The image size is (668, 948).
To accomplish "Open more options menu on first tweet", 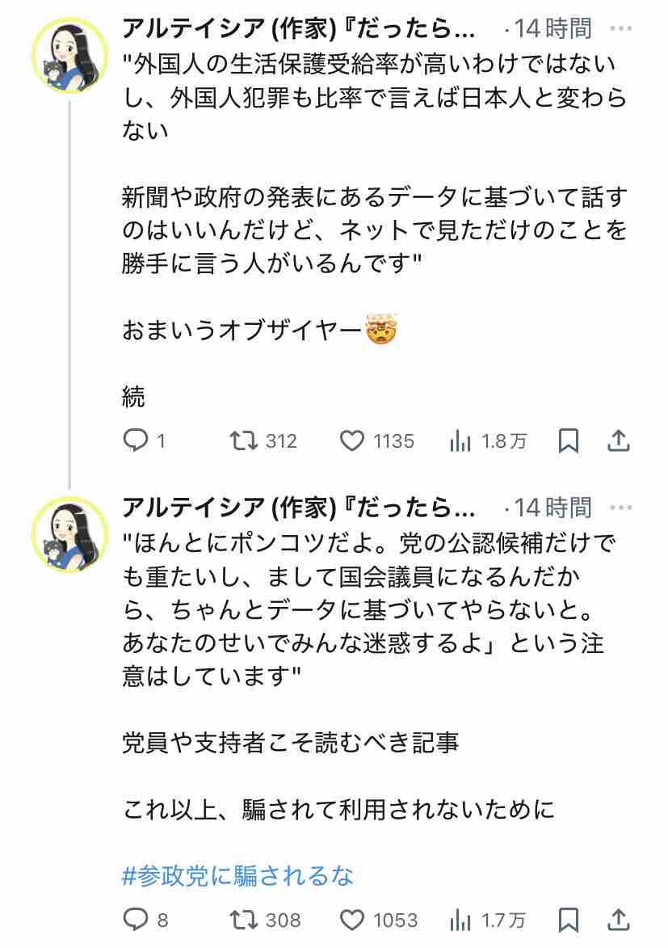I will 620,29.
